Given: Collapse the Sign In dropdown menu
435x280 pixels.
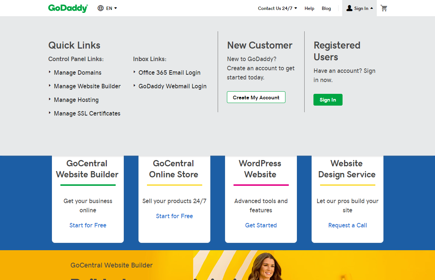Looking at the screenshot, I should click(x=359, y=8).
